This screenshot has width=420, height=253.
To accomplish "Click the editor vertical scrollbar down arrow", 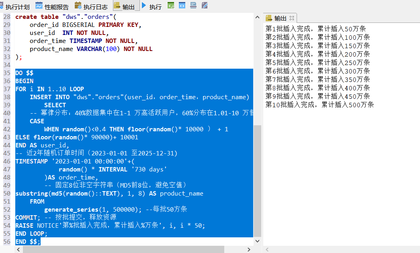I will [x=257, y=241].
